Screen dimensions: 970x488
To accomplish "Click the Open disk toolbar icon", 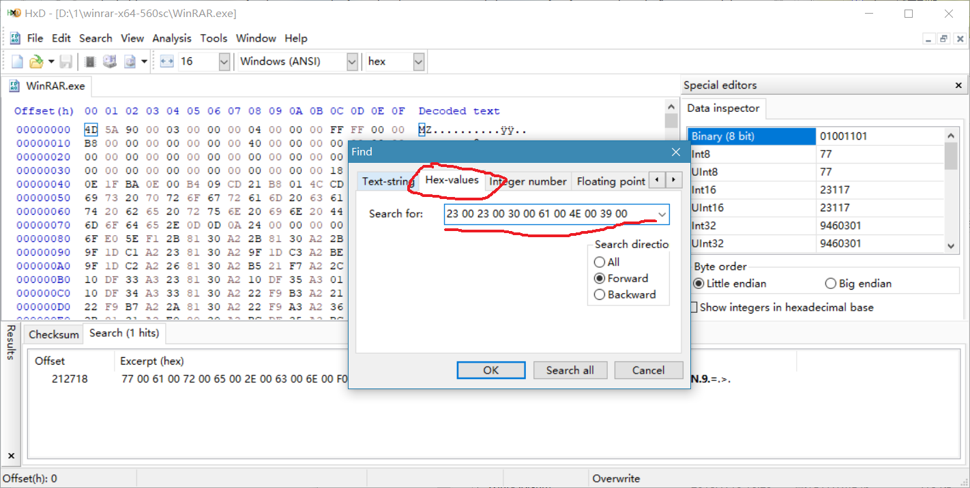I will click(x=110, y=61).
